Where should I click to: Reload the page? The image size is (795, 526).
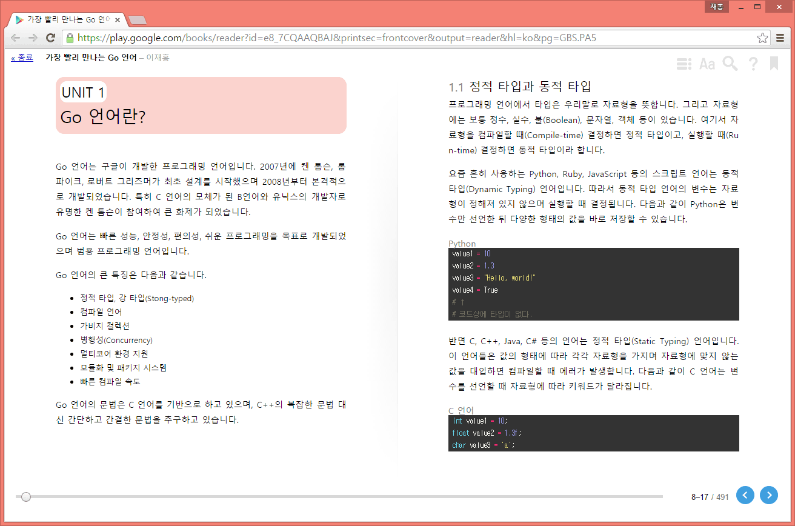[51, 38]
